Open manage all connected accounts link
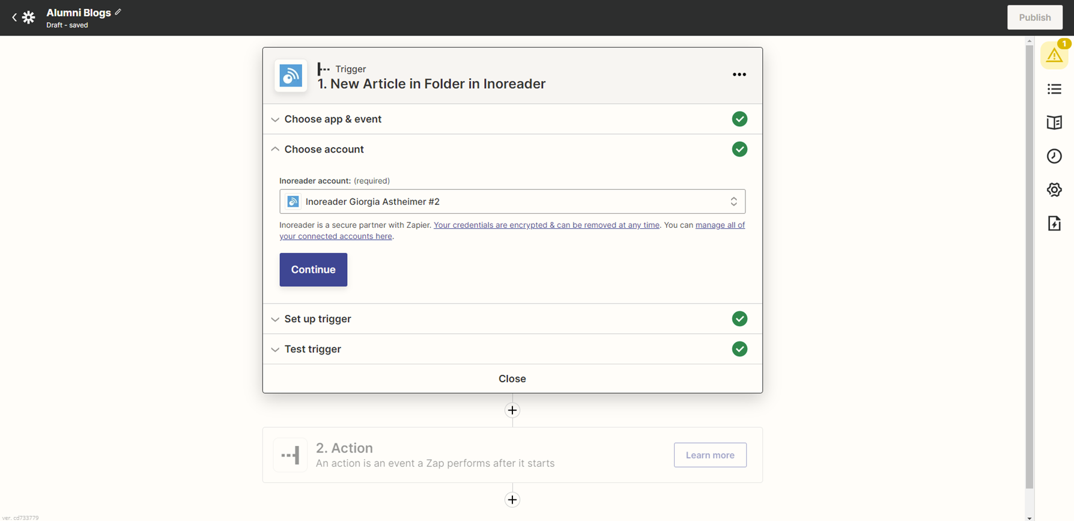Screen dimensions: 1074x521 [x=512, y=231]
